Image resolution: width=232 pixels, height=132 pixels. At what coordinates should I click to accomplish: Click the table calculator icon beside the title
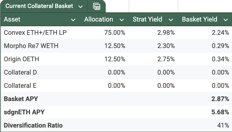click(x=97, y=6)
